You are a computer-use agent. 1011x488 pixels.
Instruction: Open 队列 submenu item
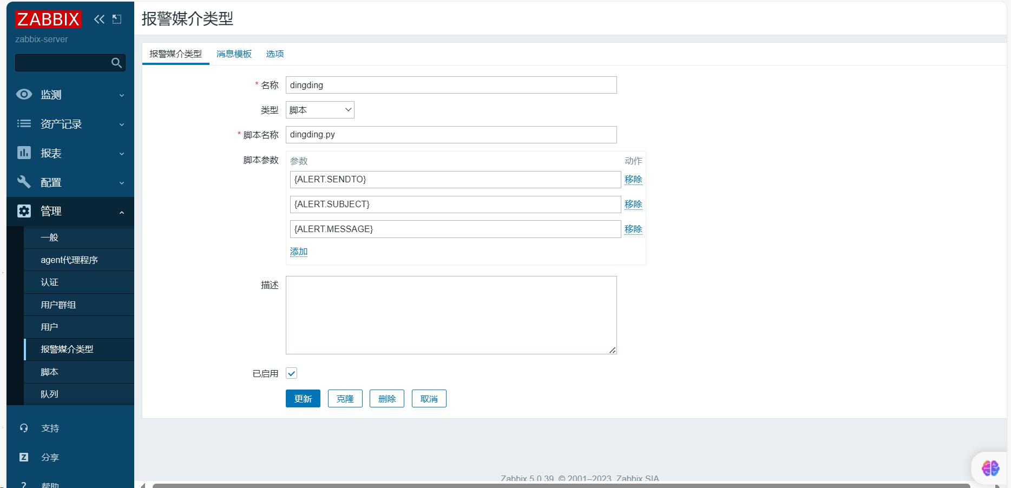coord(79,394)
